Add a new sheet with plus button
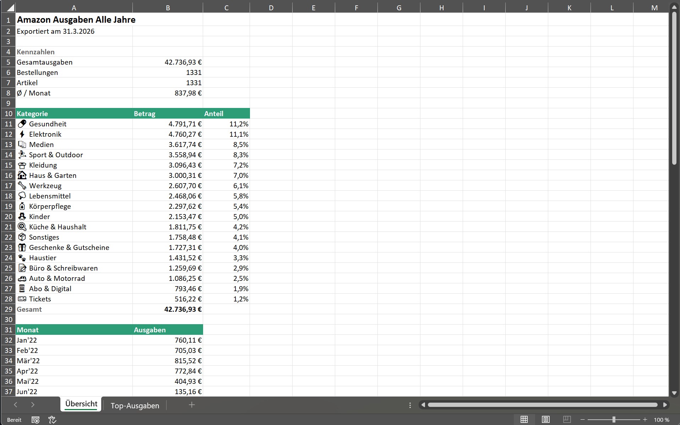The width and height of the screenshot is (680, 425). [x=192, y=405]
